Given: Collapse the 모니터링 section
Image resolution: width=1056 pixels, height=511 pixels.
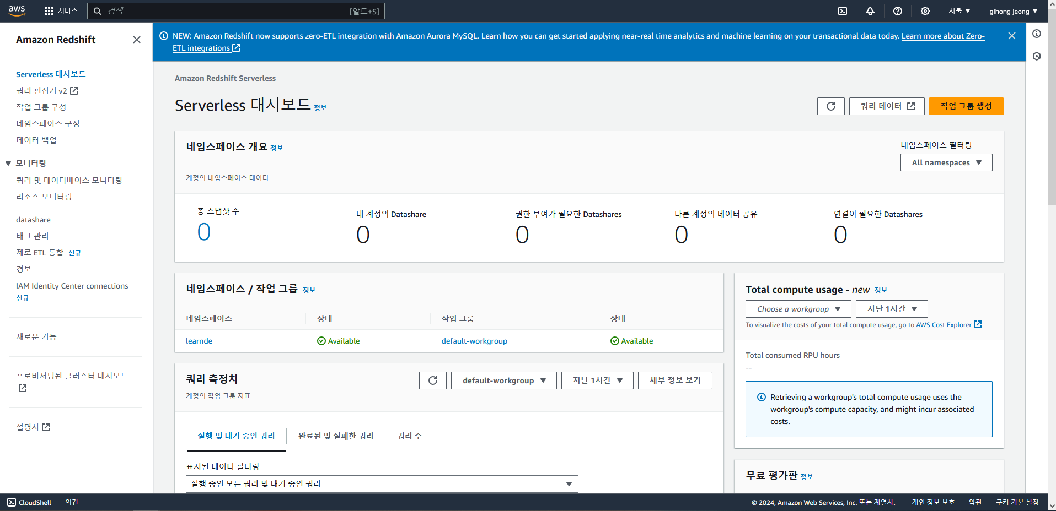Looking at the screenshot, I should pos(8,163).
